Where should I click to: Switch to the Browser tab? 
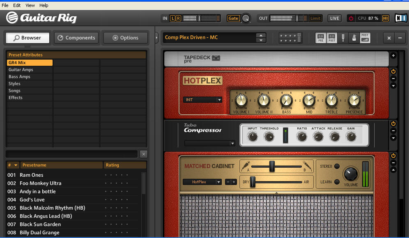(x=28, y=38)
